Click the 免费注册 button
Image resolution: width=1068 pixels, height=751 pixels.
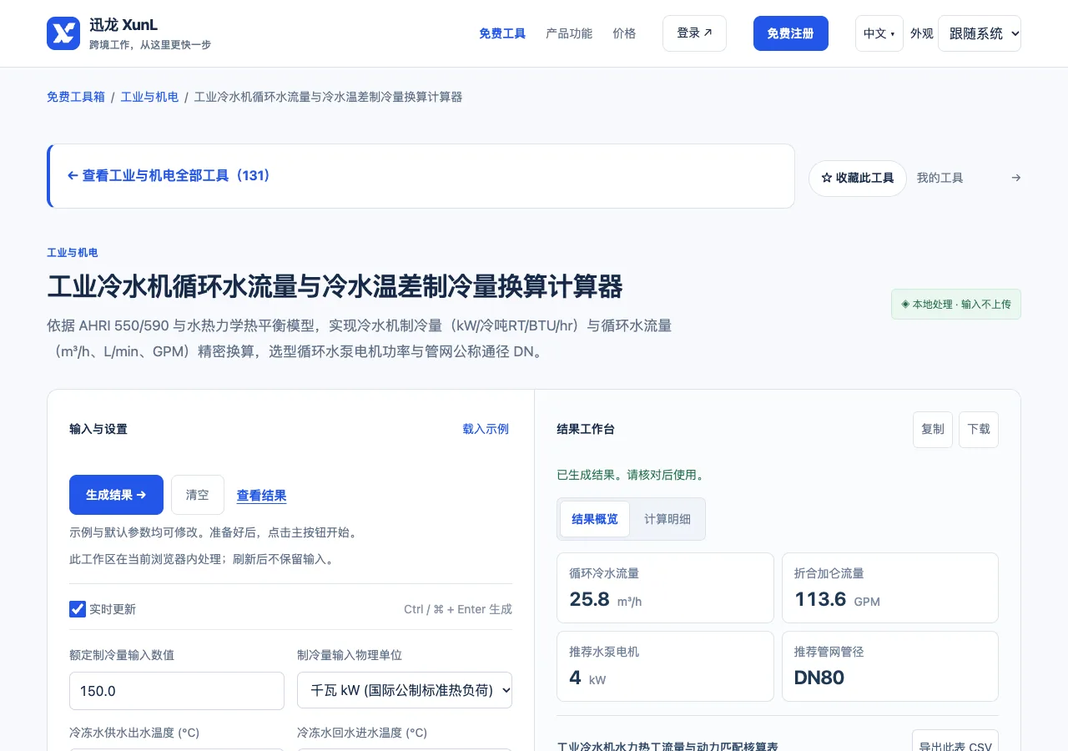(791, 33)
